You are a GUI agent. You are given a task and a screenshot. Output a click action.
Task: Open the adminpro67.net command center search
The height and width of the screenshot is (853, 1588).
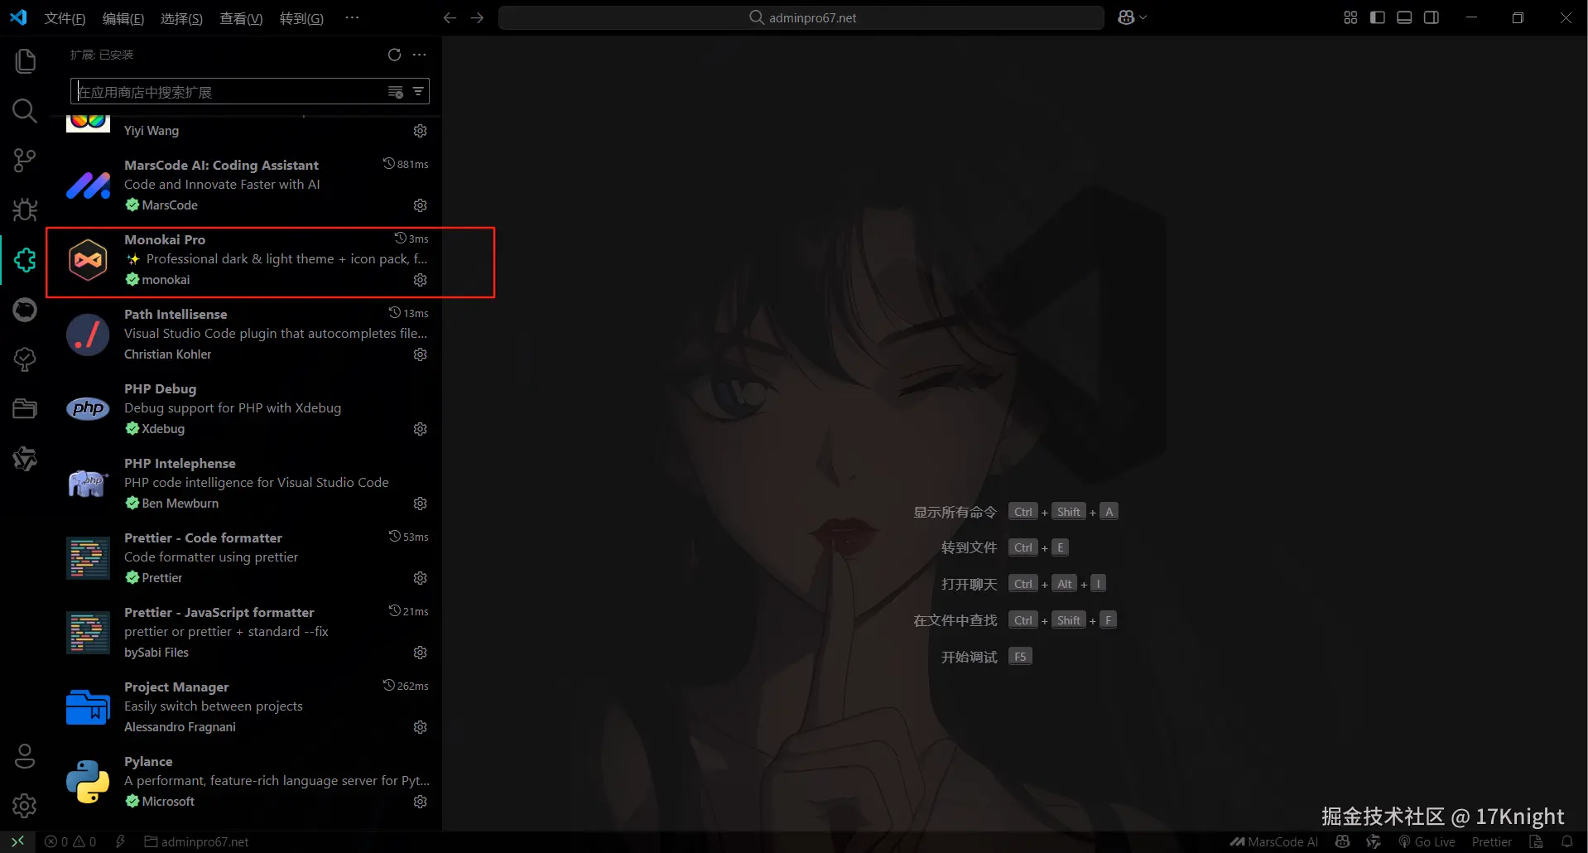click(x=801, y=17)
